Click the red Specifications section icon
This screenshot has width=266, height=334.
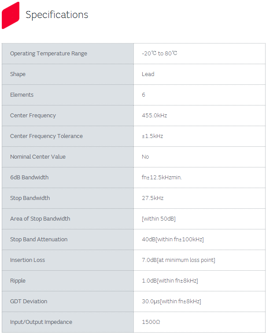pos(11,15)
